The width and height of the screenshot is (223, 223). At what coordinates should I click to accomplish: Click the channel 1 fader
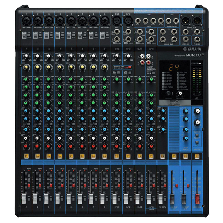[x=24, y=198]
